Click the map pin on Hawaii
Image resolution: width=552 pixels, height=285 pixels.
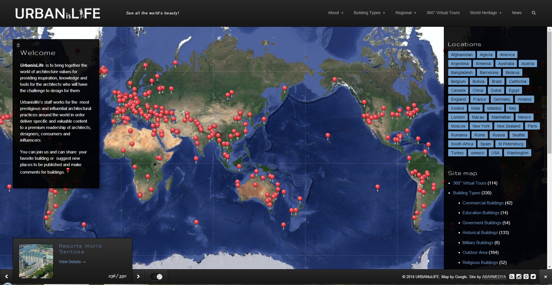328,136
